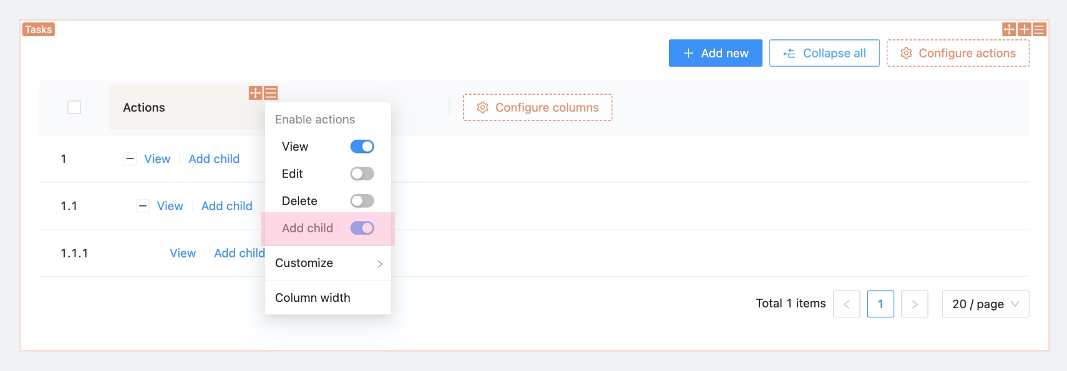Collapse row 1 with the minus button
Image resolution: width=1067 pixels, height=371 pixels.
(x=130, y=159)
